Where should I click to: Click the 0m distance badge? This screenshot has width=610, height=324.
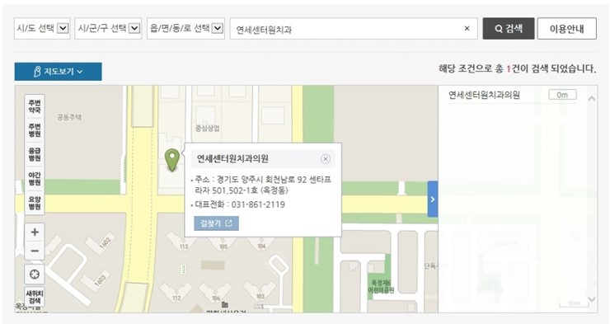(562, 95)
